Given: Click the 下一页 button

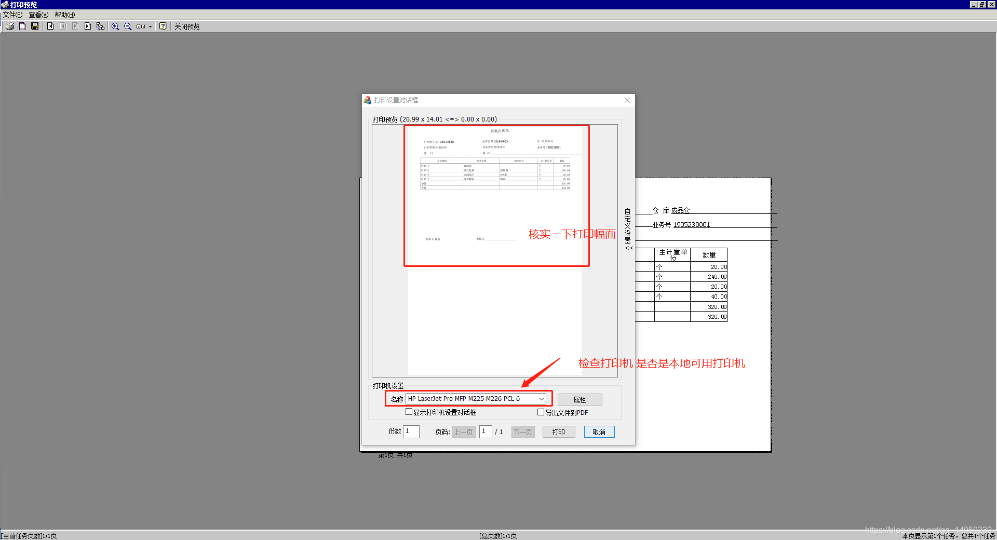Looking at the screenshot, I should pyautogui.click(x=523, y=432).
